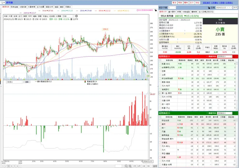
Task: Switch to the 法人目標(208.5元) tab
Action: coord(206,12)
